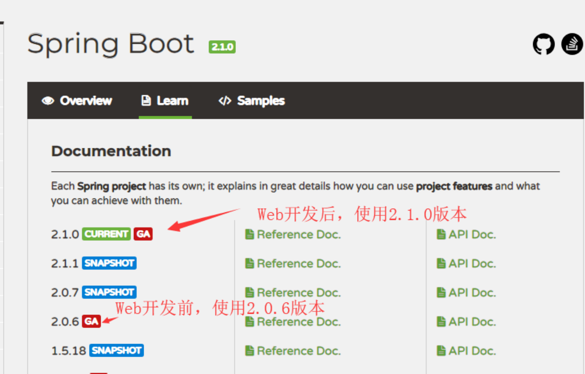This screenshot has width=585, height=374.
Task: Click document icon beside 2.0.7 Reference Doc.
Action: pos(250,292)
